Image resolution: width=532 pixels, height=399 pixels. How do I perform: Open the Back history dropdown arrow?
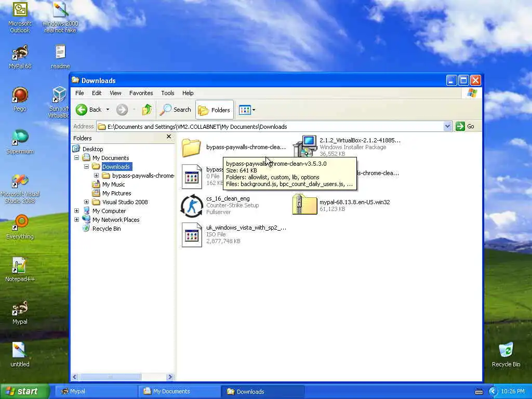(108, 110)
